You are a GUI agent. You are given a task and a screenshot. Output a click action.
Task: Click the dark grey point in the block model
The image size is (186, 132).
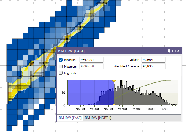coord(45,67)
